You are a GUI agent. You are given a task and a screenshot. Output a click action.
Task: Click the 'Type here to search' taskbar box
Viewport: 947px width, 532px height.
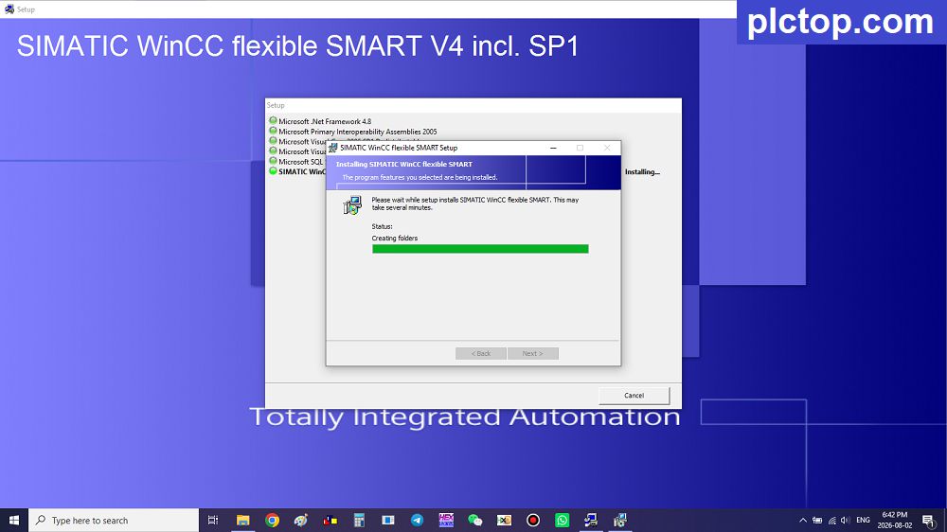(x=114, y=520)
